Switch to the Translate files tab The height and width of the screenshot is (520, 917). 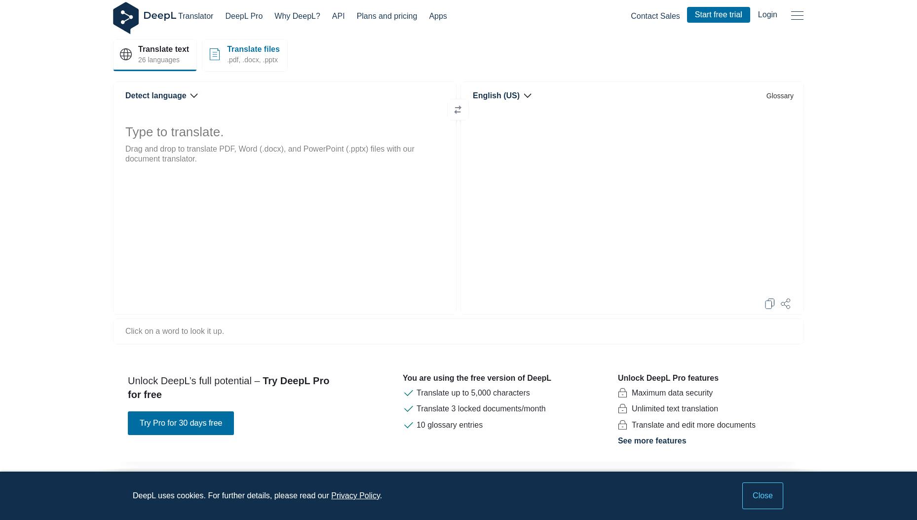coord(245,55)
